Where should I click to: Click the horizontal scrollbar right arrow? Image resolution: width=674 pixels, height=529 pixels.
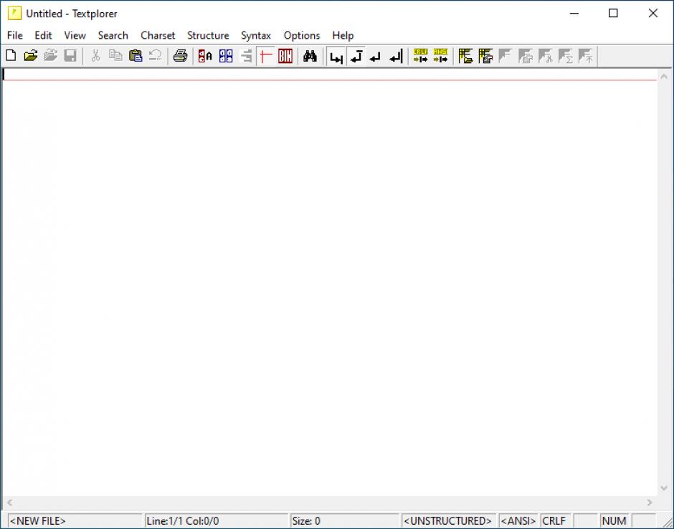point(650,503)
